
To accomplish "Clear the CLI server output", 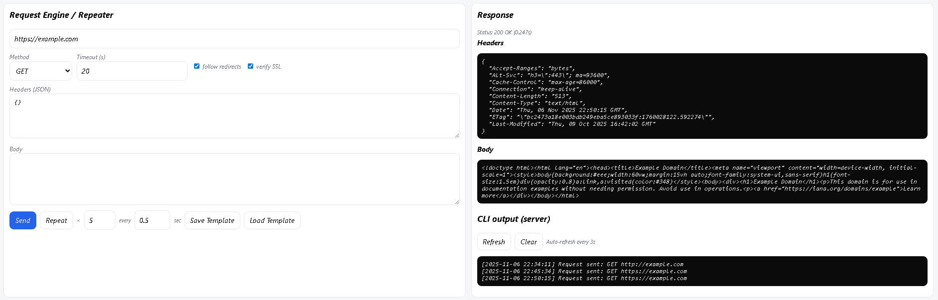I will (x=528, y=242).
